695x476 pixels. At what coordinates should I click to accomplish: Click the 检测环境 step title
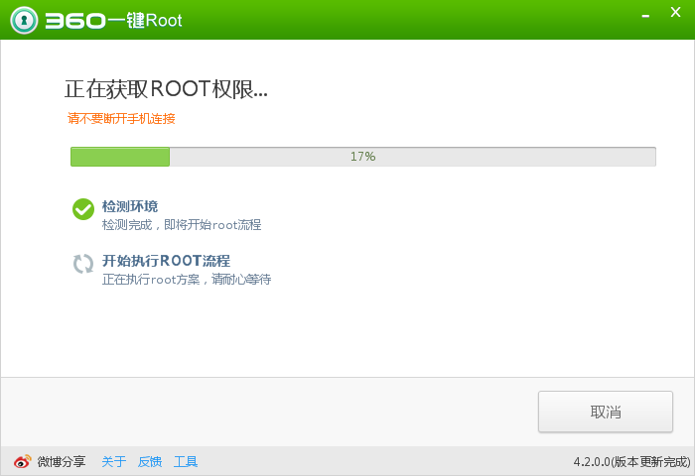point(130,206)
